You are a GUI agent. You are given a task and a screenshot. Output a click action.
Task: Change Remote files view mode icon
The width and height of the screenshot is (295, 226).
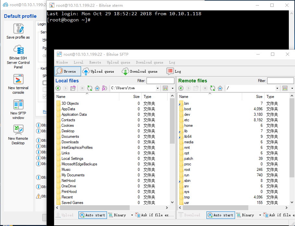[x=285, y=88]
